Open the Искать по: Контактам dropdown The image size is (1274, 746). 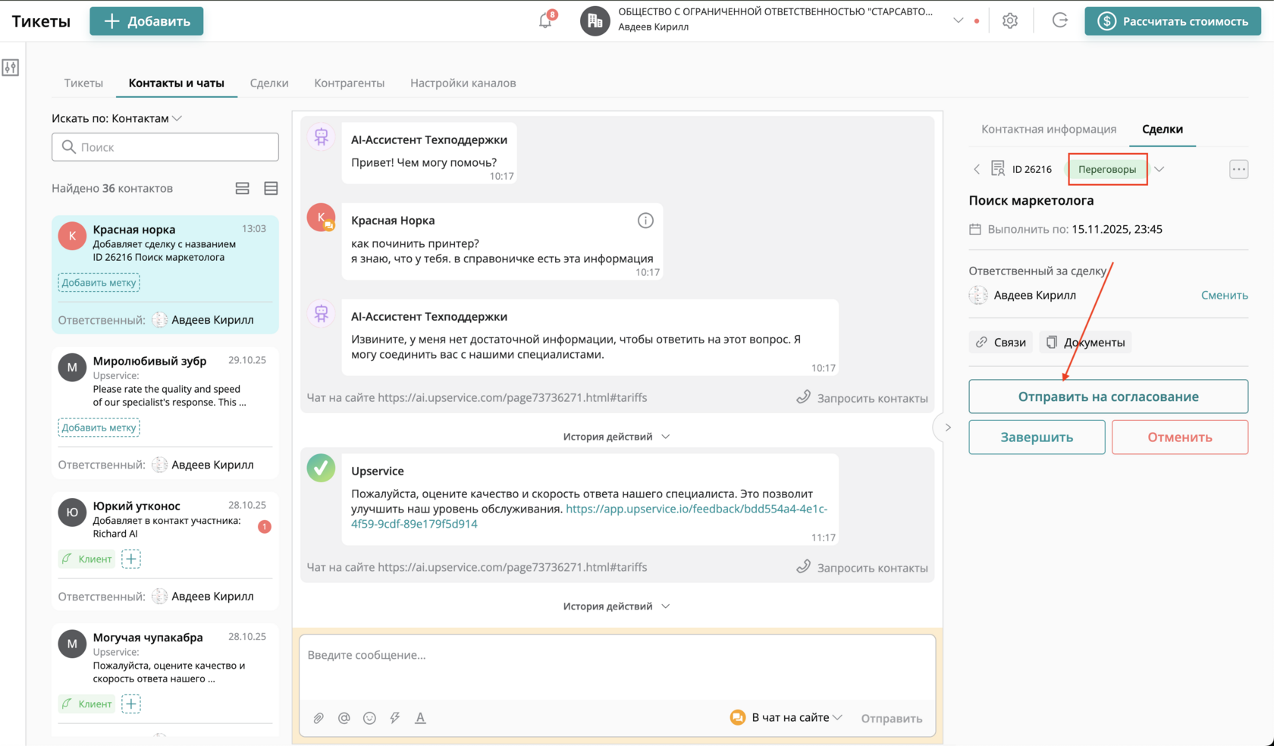coord(177,118)
